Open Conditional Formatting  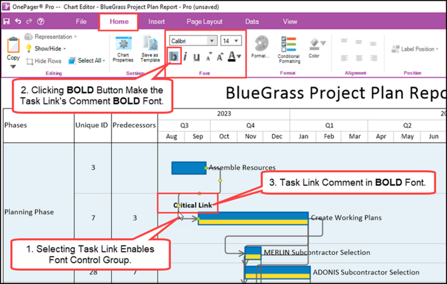tap(289, 50)
